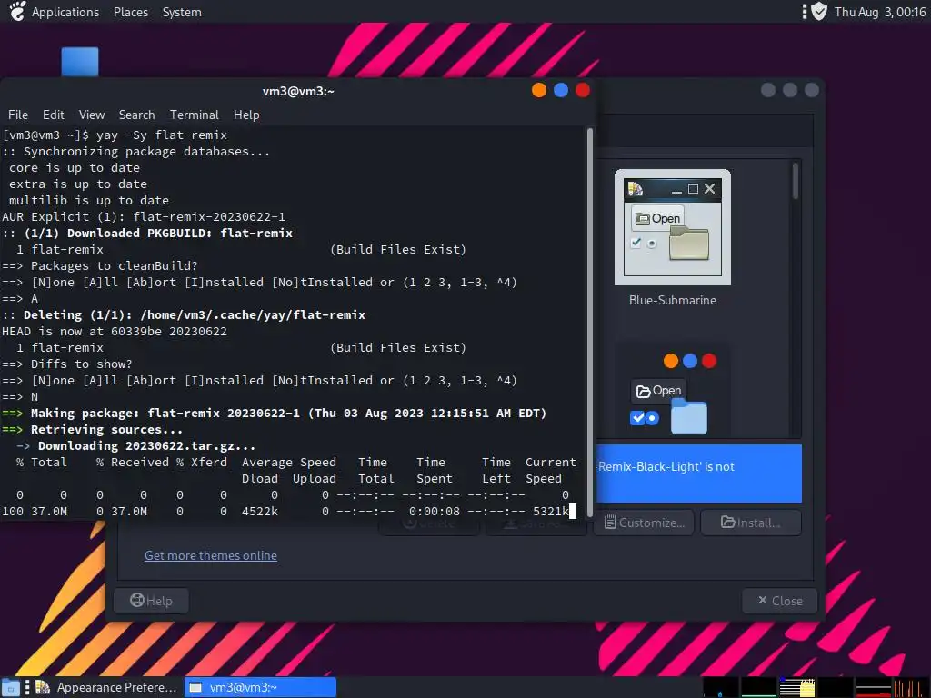Click the Synchronizing package databases line
The image size is (931, 698).
pyautogui.click(x=136, y=152)
